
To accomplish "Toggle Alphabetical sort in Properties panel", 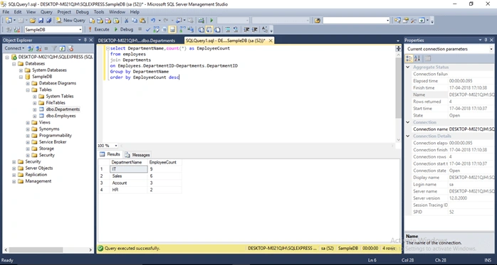I will tap(417, 58).
